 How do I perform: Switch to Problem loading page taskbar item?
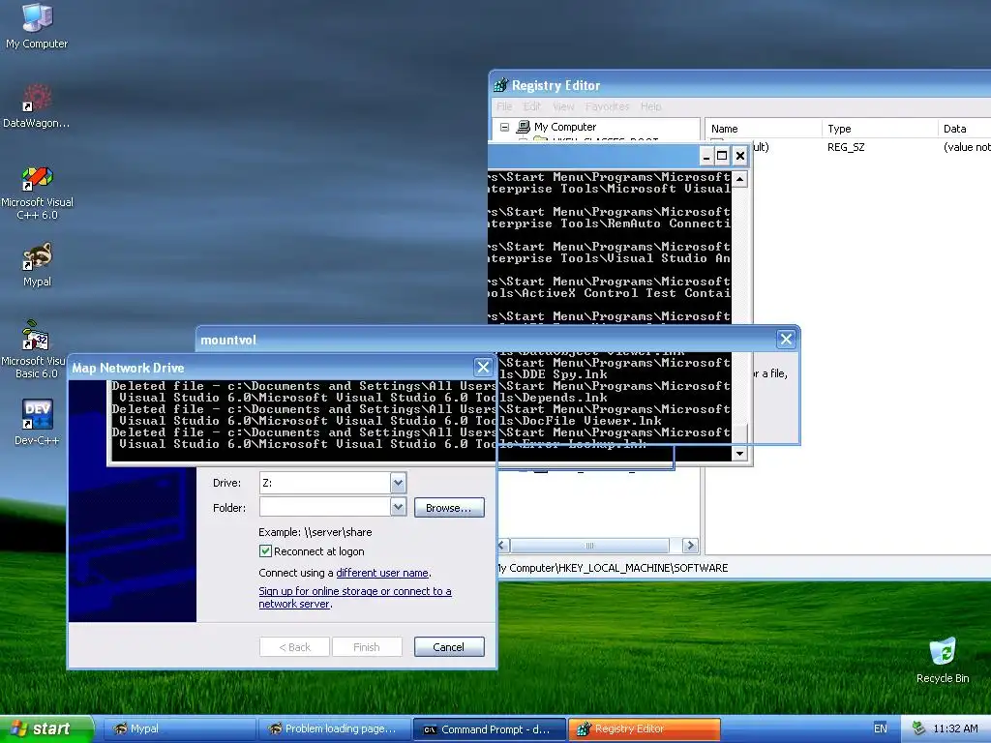click(334, 728)
